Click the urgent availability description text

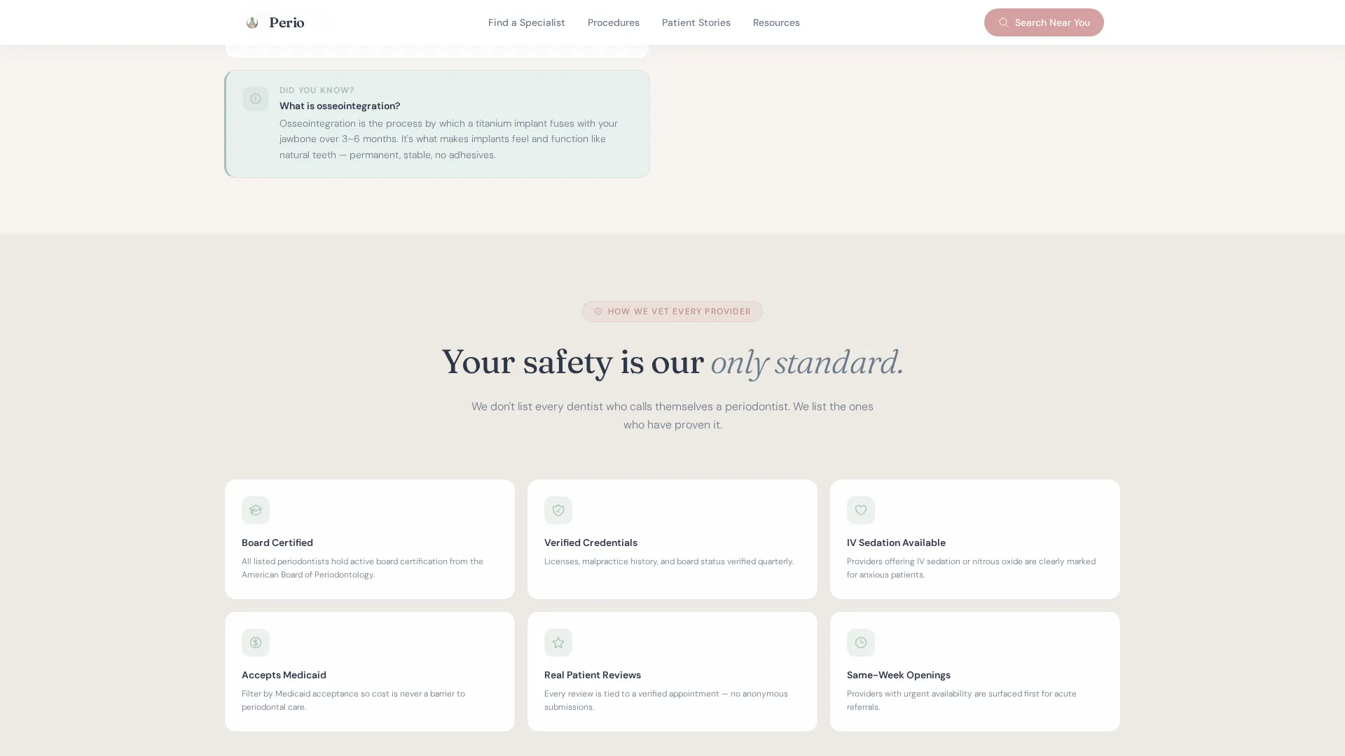961,700
